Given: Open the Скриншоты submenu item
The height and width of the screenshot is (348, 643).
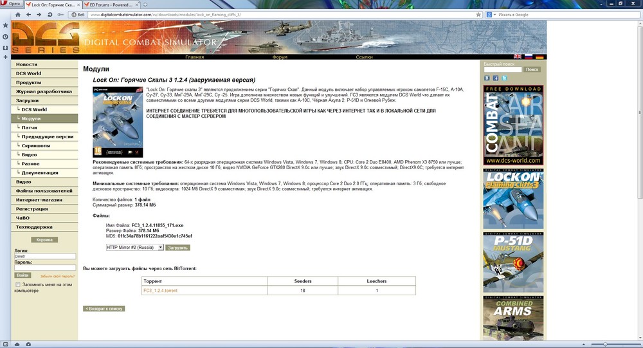Looking at the screenshot, I should [45, 145].
